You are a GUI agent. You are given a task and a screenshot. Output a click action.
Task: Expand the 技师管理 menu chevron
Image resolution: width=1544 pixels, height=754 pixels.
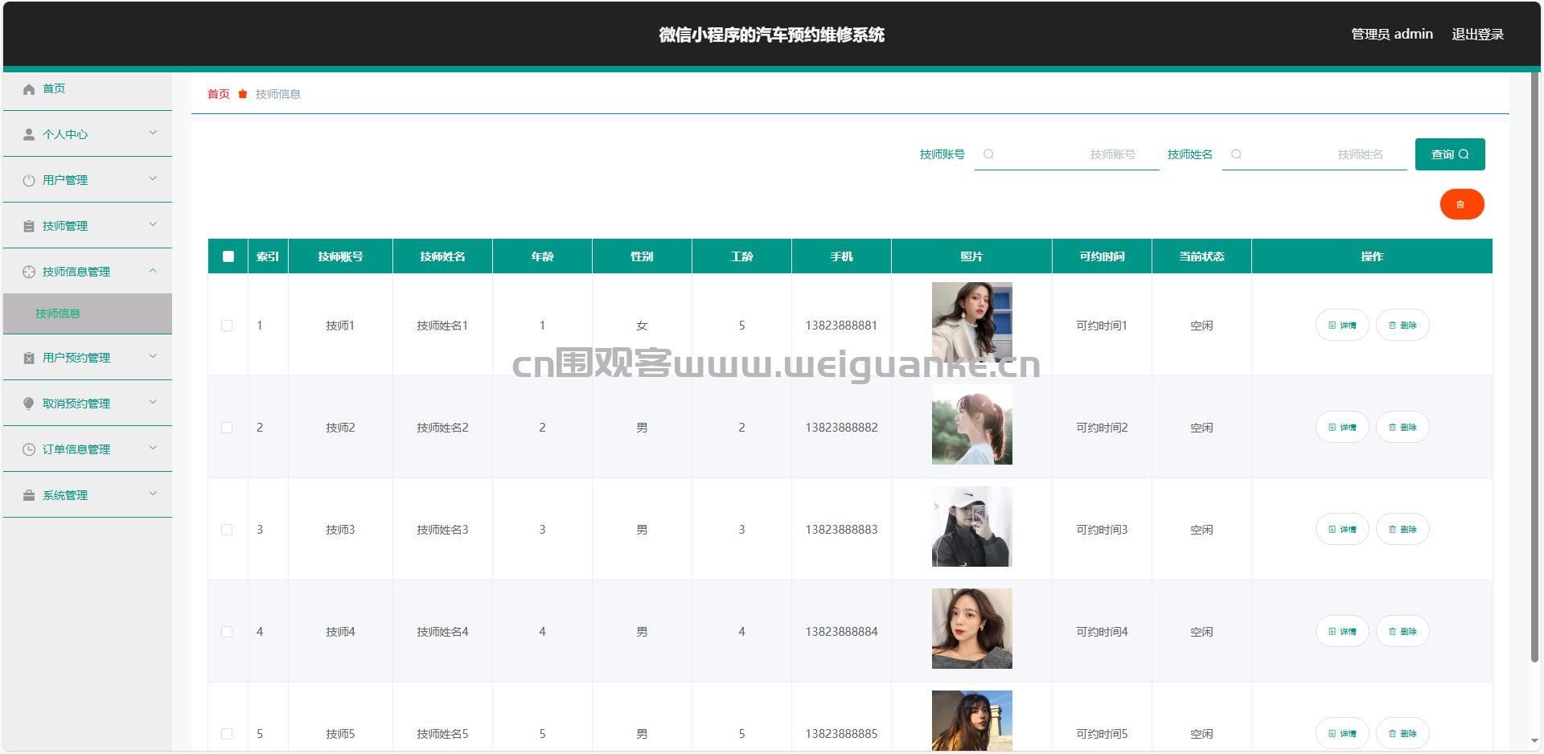pos(153,224)
